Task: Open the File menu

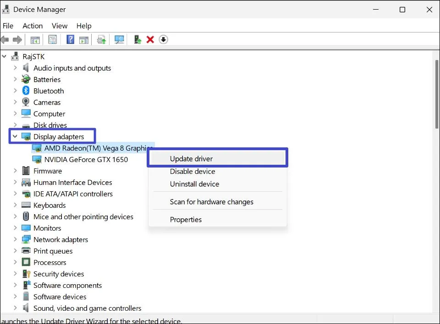Action: point(8,26)
